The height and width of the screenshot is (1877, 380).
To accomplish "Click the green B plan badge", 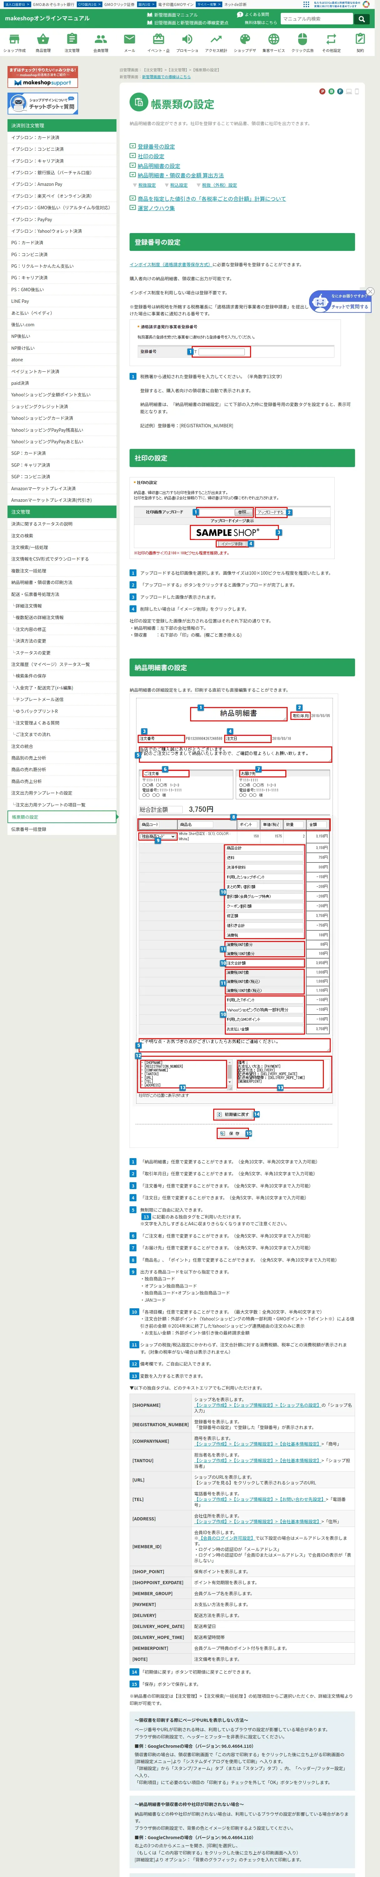I will coord(331,91).
